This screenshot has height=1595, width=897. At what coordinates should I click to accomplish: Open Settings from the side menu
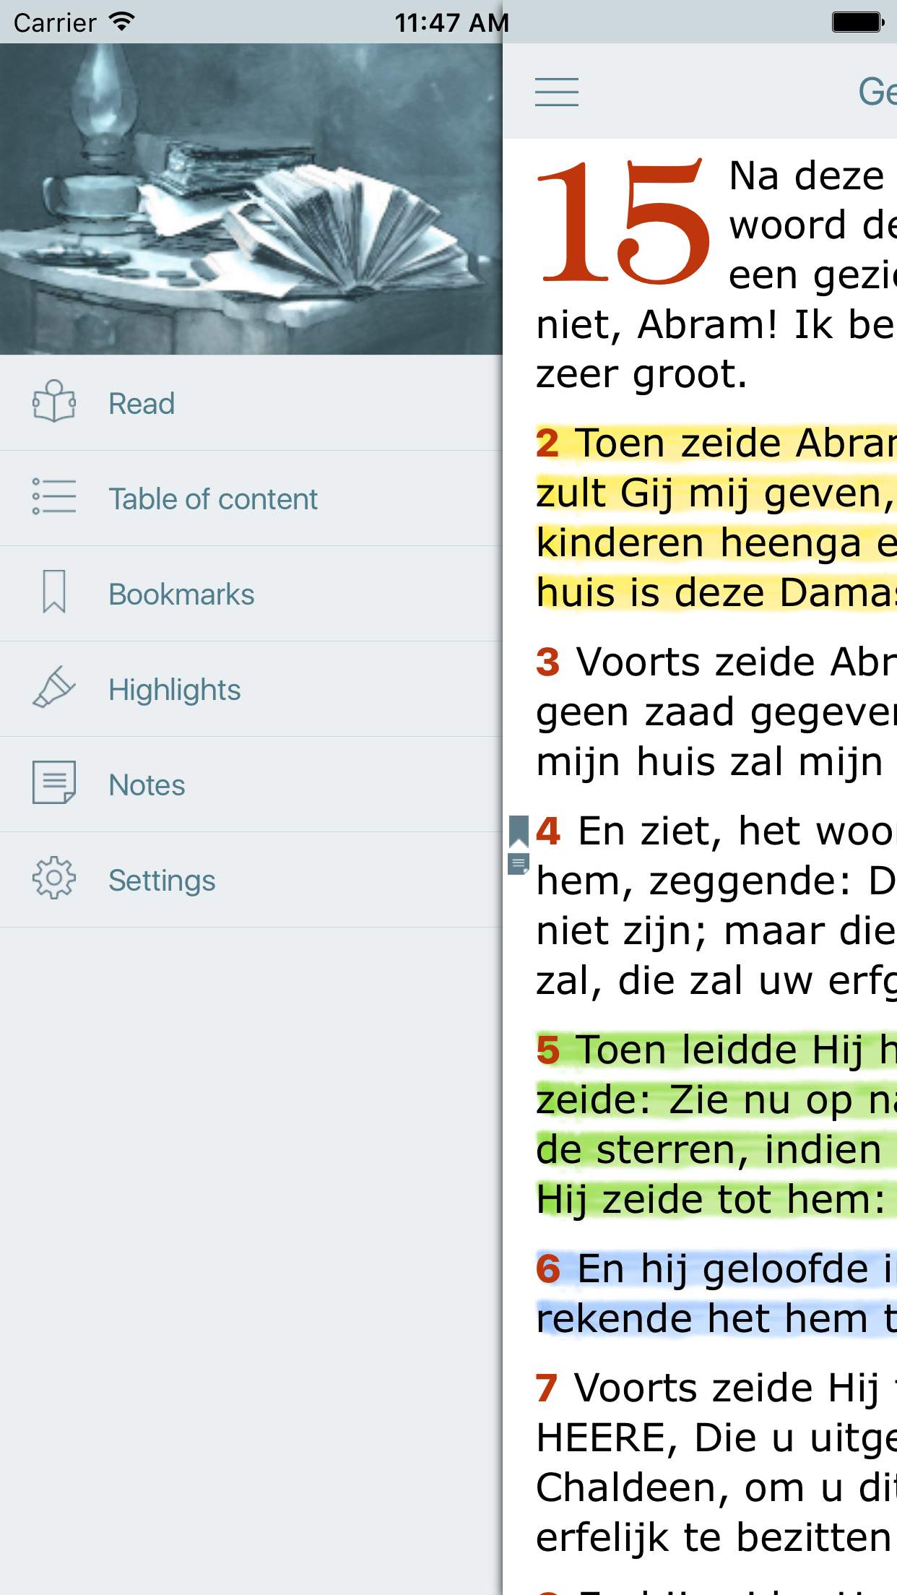point(162,881)
